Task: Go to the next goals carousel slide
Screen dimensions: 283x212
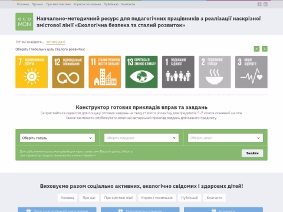Action: (265, 49)
